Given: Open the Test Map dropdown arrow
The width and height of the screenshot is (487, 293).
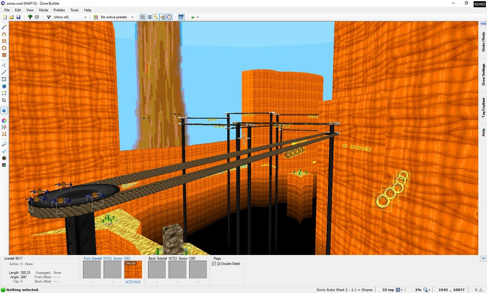Looking at the screenshot, I should [x=197, y=17].
